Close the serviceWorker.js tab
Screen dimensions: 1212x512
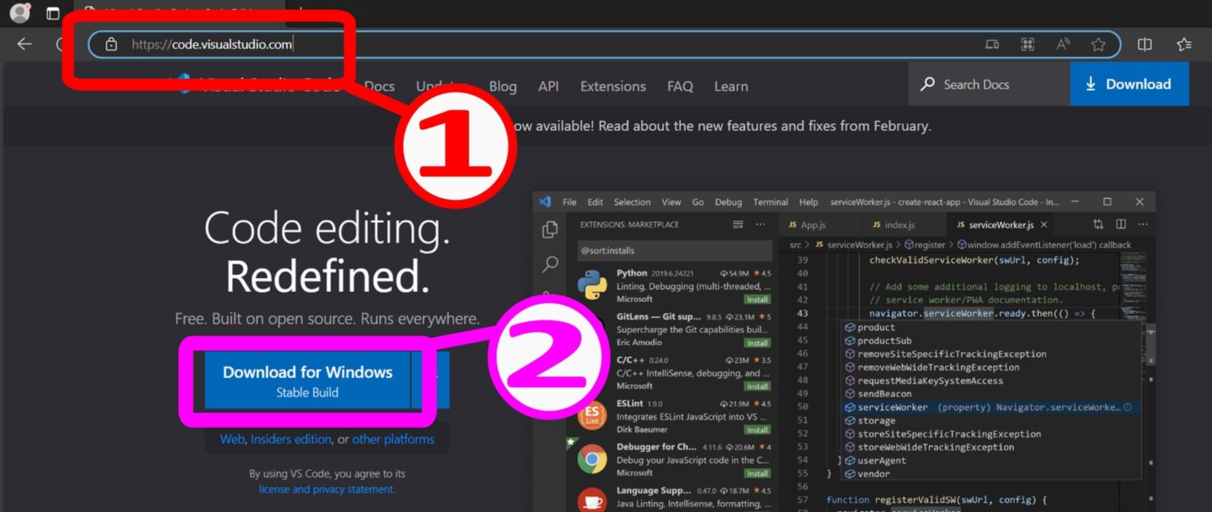click(1044, 224)
